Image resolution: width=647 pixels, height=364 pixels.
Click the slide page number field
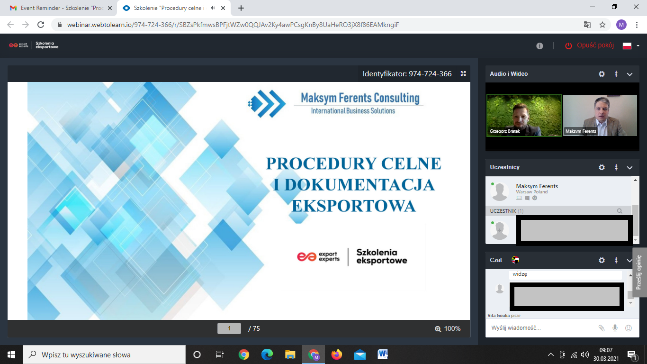(x=229, y=328)
